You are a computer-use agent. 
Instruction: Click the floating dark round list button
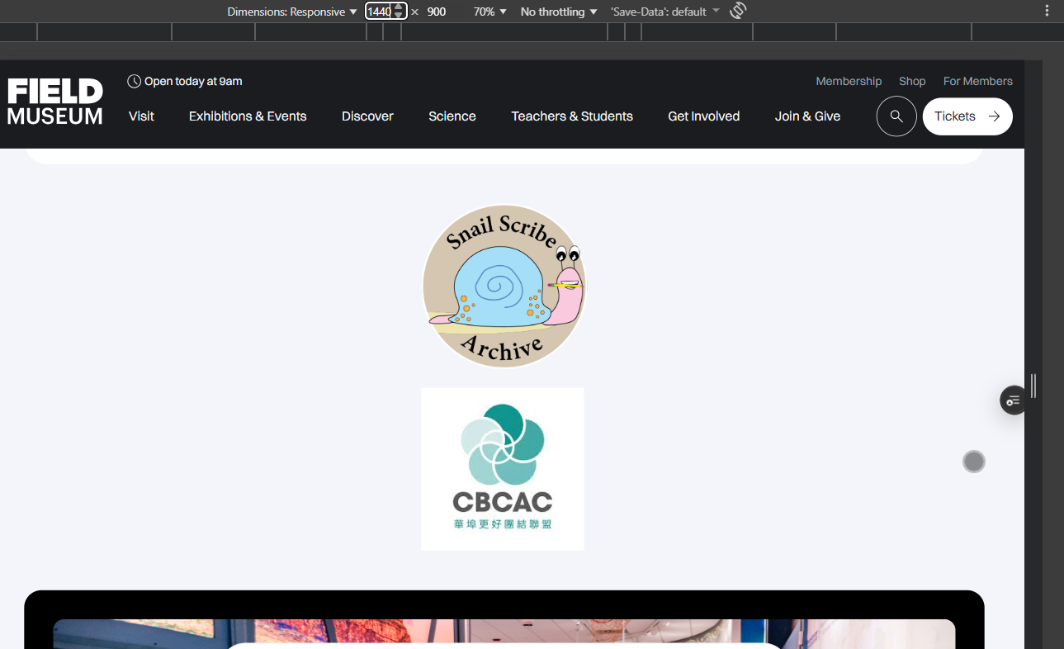(x=1014, y=400)
